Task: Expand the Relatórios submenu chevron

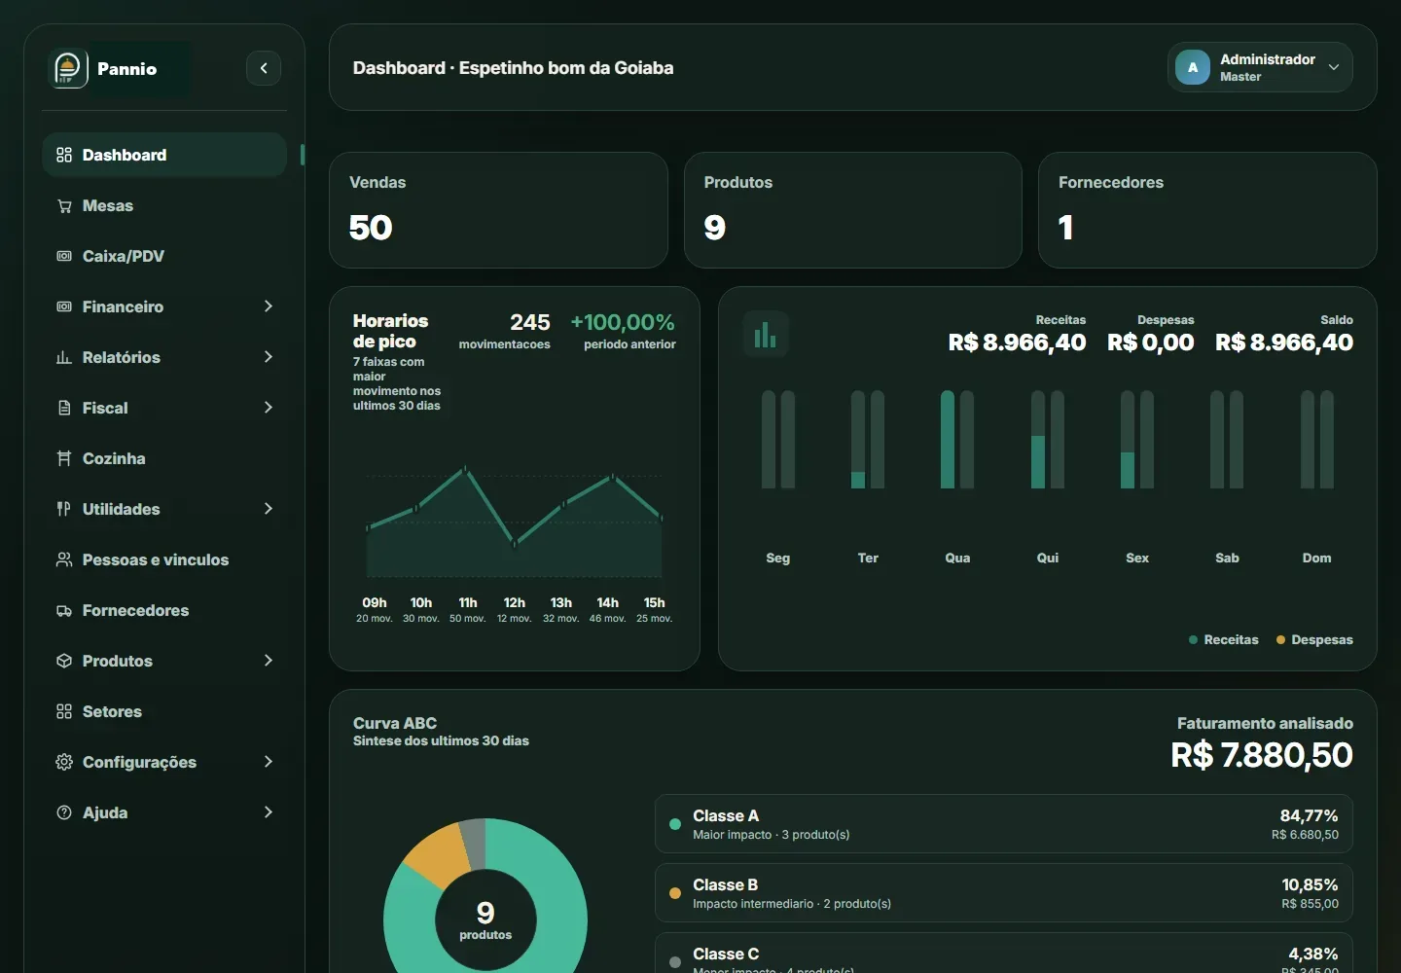Action: pos(269,357)
